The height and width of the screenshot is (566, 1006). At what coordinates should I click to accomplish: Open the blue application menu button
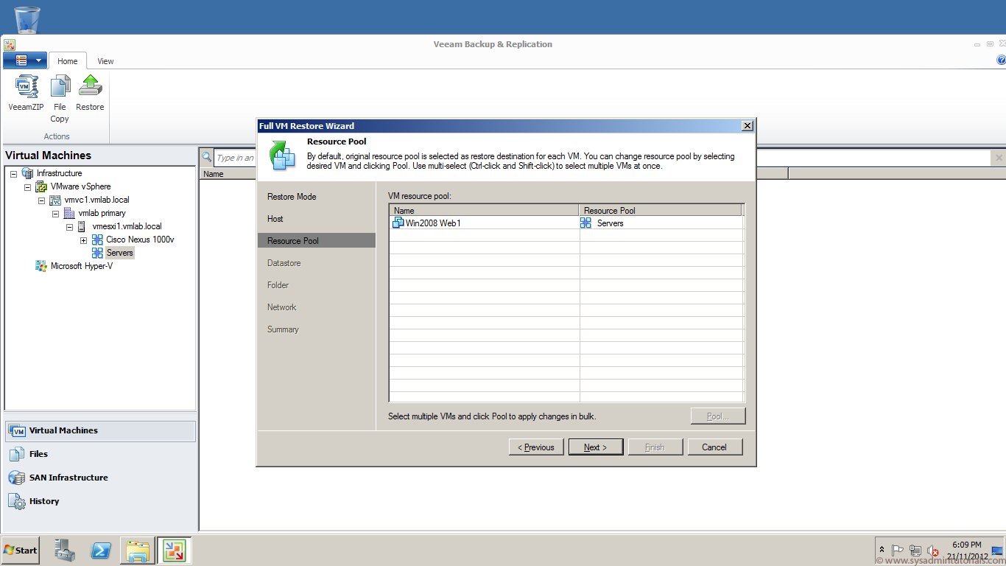tap(25, 60)
